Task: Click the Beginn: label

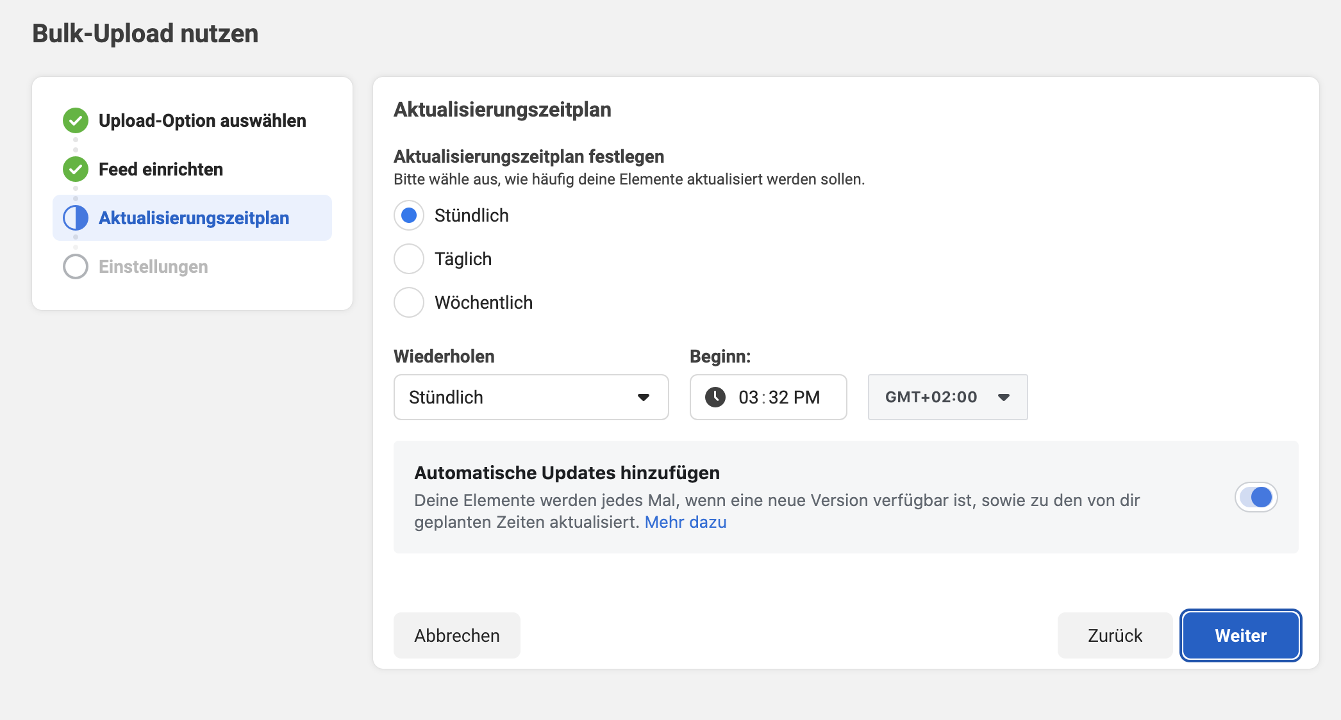Action: [720, 356]
